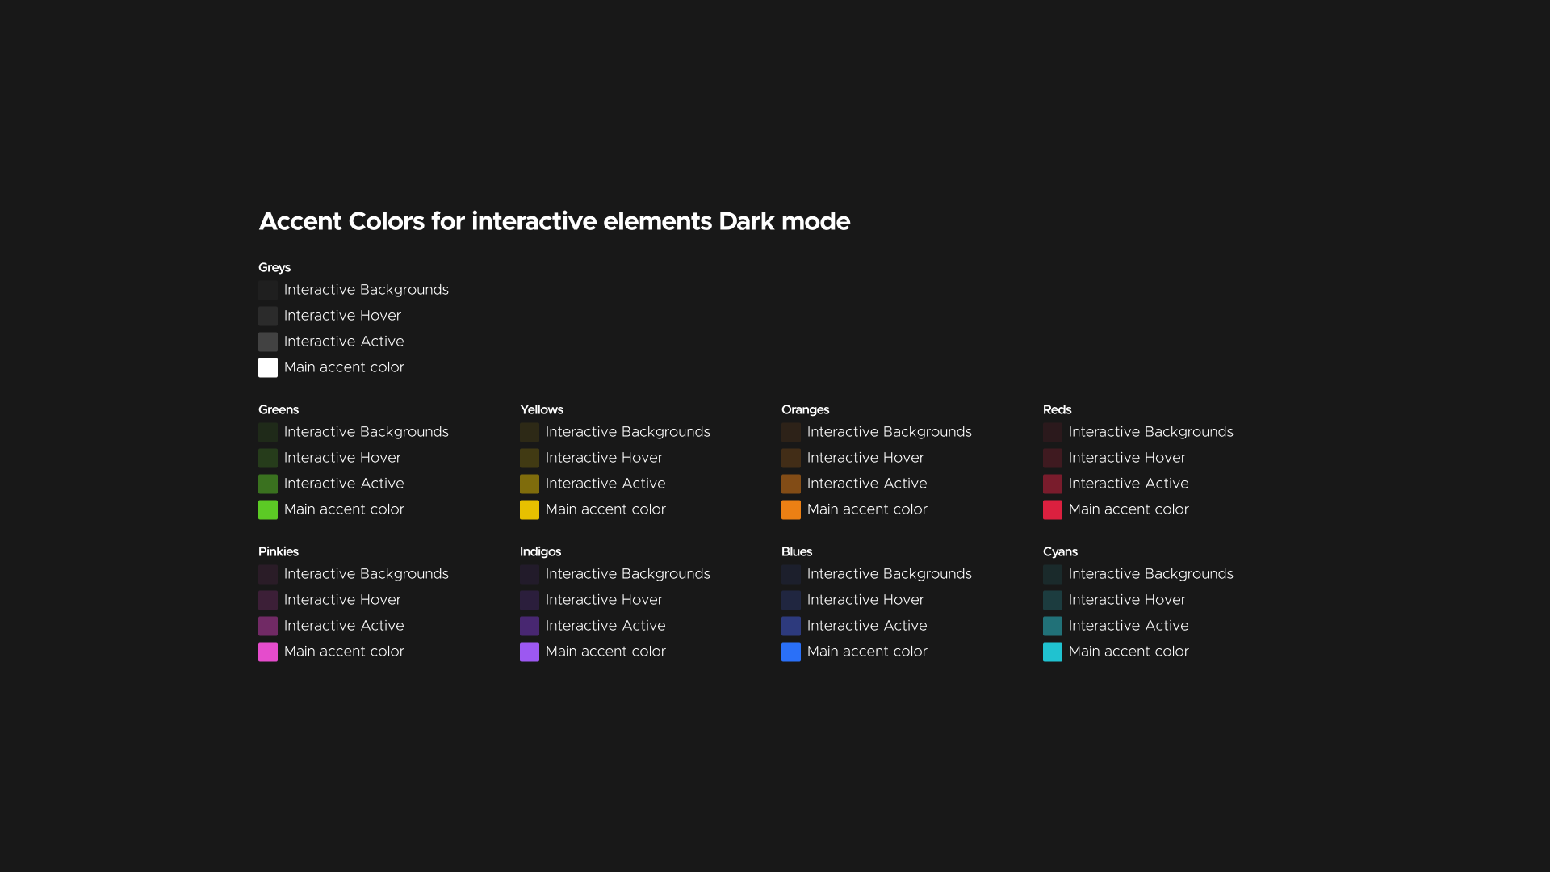This screenshot has height=872, width=1550.
Task: Select the Greens Main accent color swatch
Action: (267, 510)
